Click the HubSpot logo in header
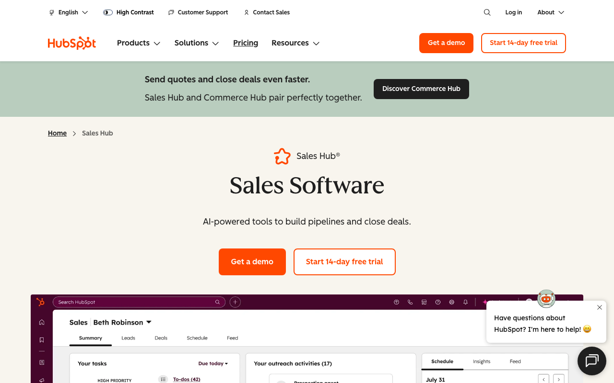The width and height of the screenshot is (614, 383). click(x=72, y=43)
